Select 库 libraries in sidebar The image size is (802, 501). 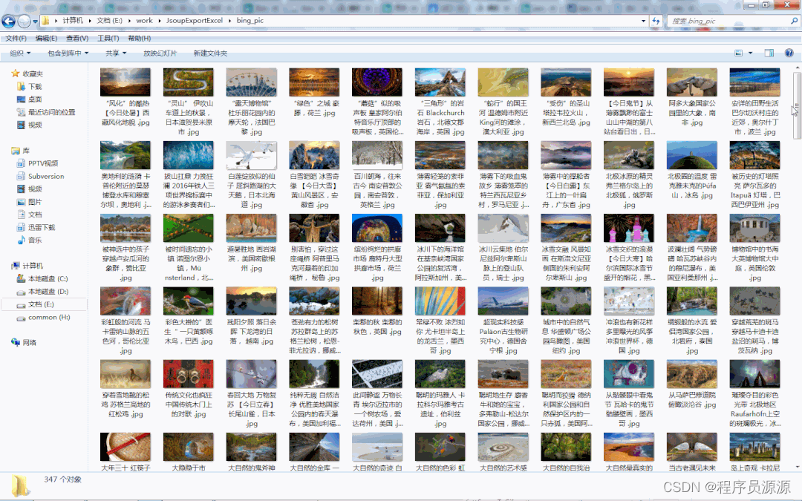(21, 150)
